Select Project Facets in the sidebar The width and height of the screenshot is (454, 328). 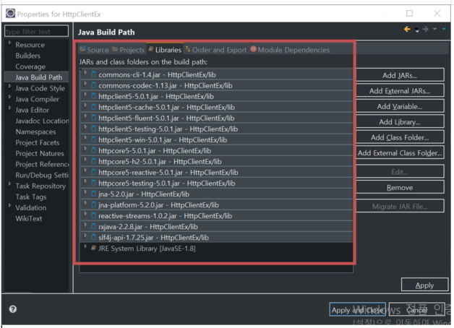pyautogui.click(x=38, y=142)
